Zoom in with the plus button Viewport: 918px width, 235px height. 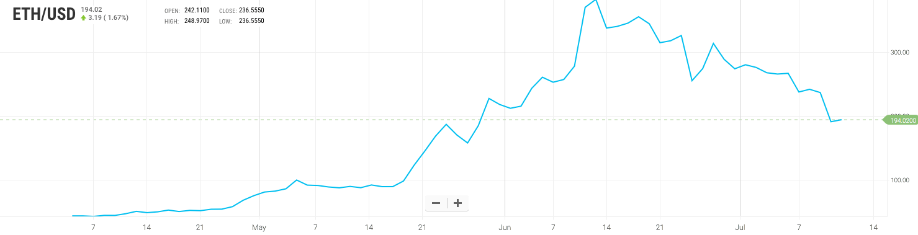click(x=458, y=203)
